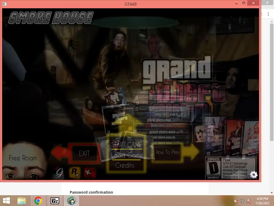Open File Explorer from the taskbar
Screen dimensions: 274x206
[x=22, y=201]
